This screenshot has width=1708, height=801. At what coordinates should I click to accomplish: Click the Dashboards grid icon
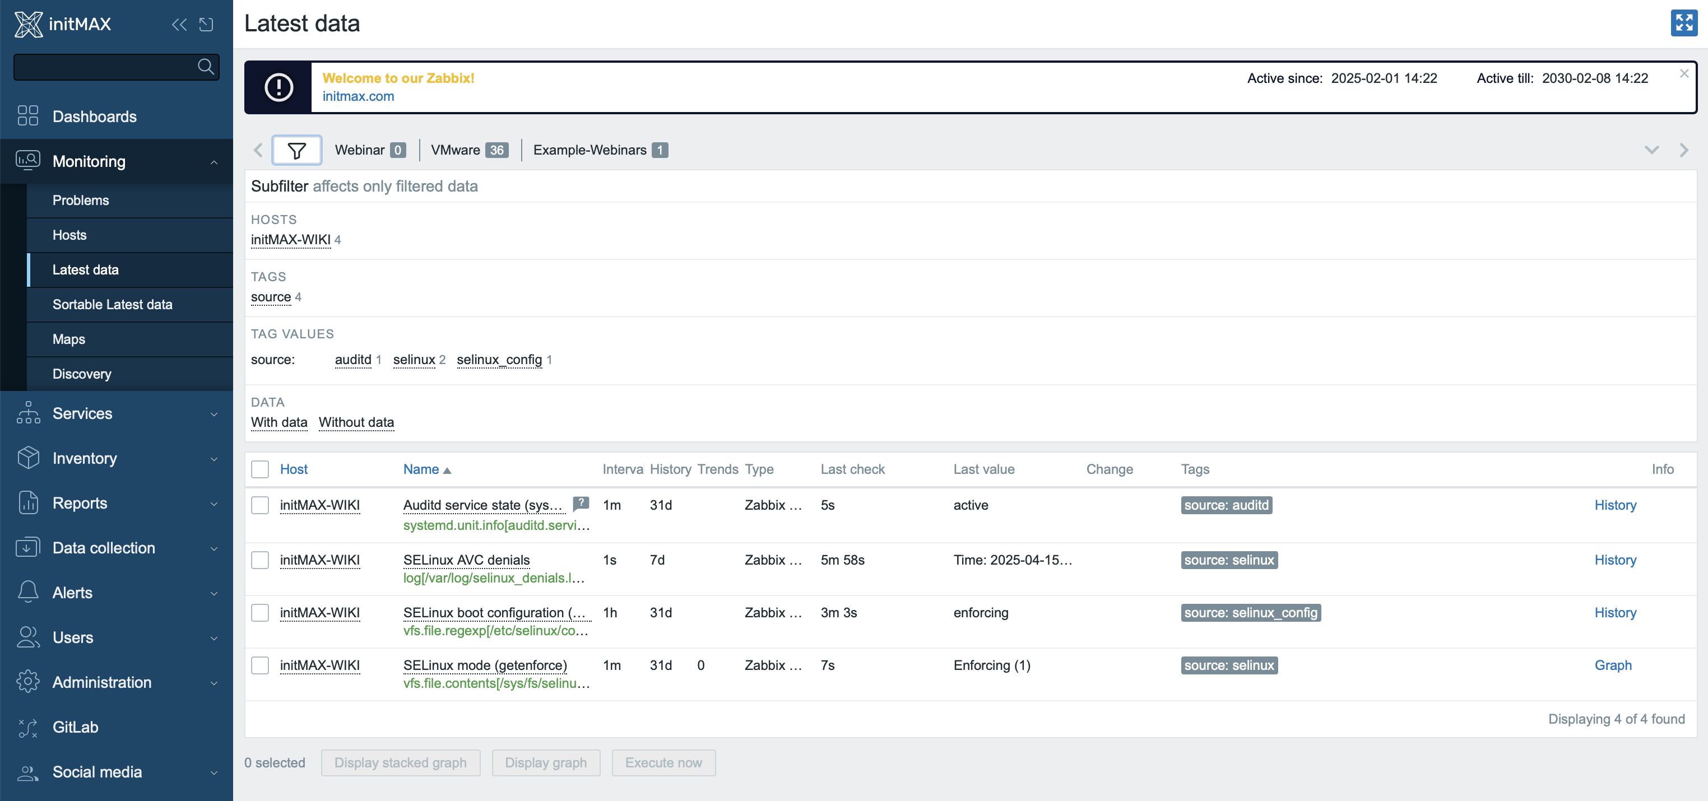pos(28,116)
